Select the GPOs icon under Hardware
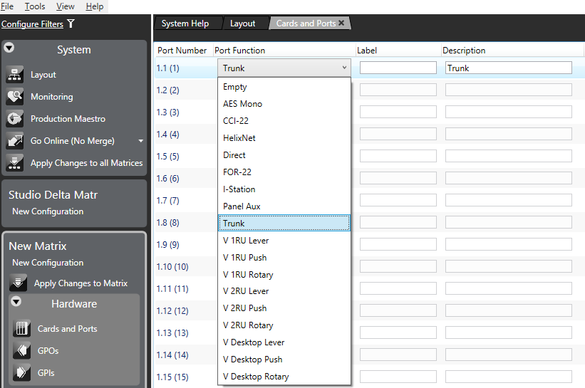 click(x=22, y=351)
